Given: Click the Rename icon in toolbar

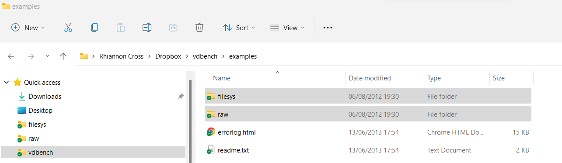Looking at the screenshot, I should [x=147, y=28].
